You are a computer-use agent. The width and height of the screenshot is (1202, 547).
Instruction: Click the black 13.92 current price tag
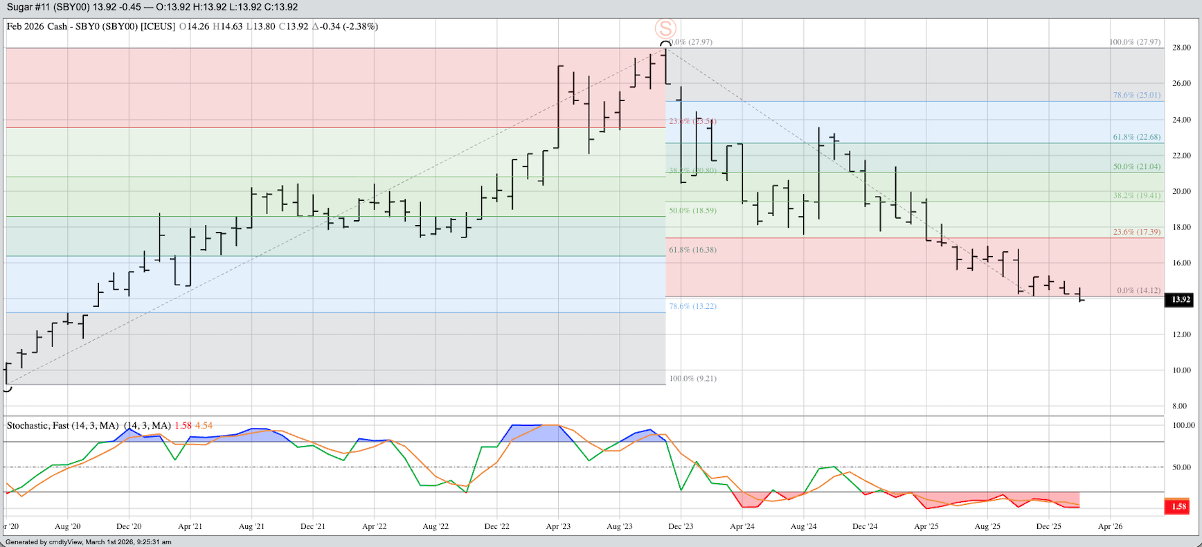pos(1181,300)
